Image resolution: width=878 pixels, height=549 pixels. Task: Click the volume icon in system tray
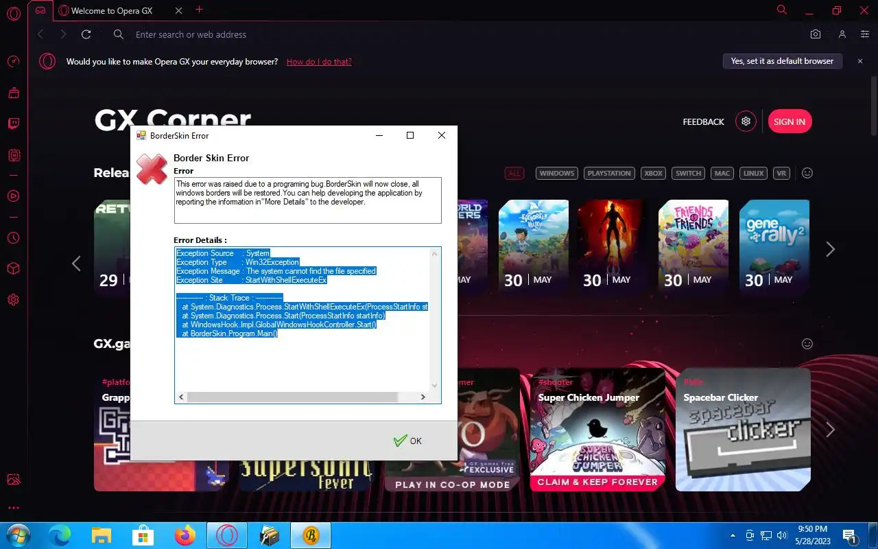(783, 535)
